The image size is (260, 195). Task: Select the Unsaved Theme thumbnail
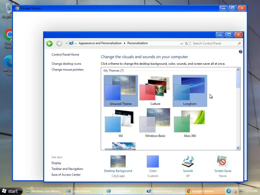(x=121, y=91)
